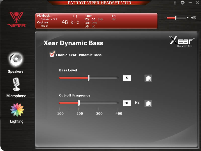Viewport: 201px width, 151px height.
Task: Adjust the Cut-off Frequency slider handle
Action: 79,103
